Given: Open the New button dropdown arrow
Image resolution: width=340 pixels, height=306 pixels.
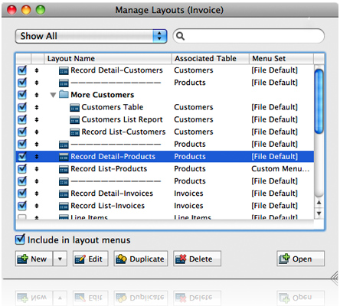Looking at the screenshot, I should (x=60, y=259).
